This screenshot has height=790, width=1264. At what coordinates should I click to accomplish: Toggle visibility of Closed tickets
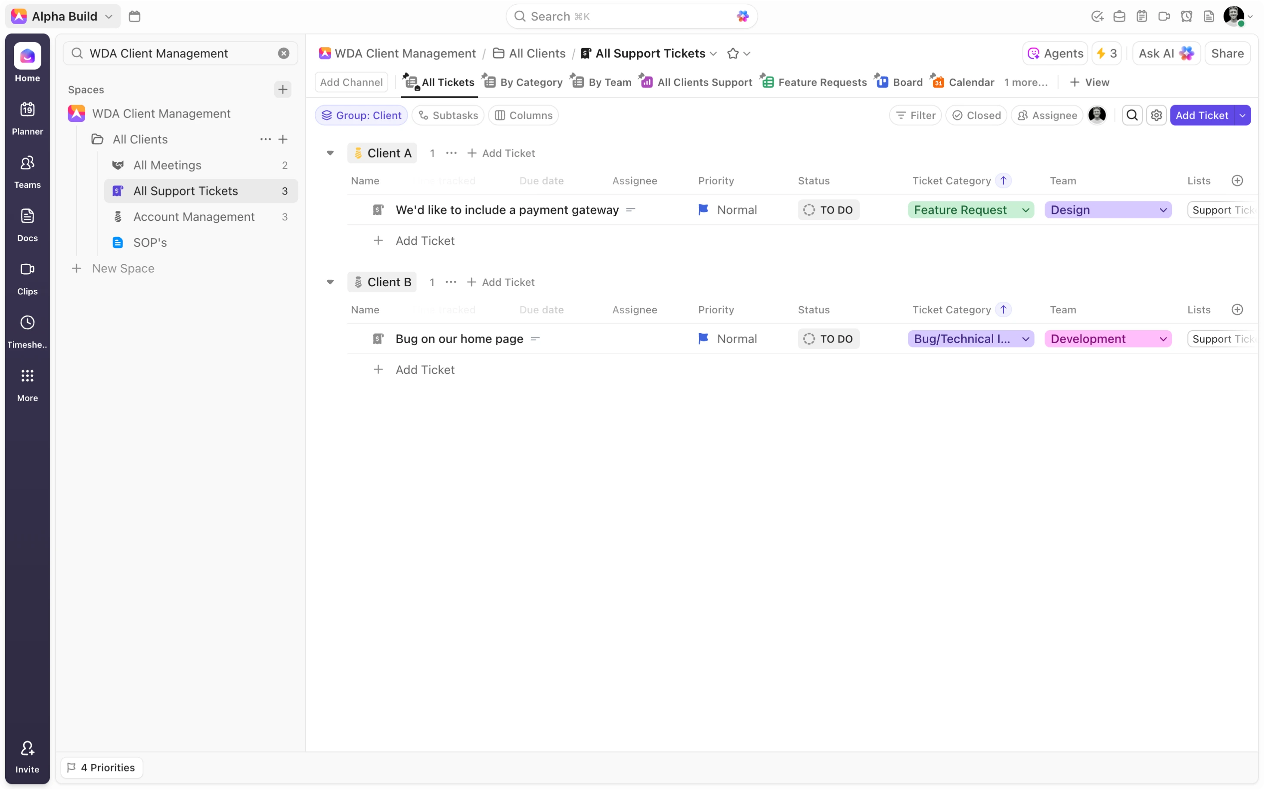tap(976, 115)
